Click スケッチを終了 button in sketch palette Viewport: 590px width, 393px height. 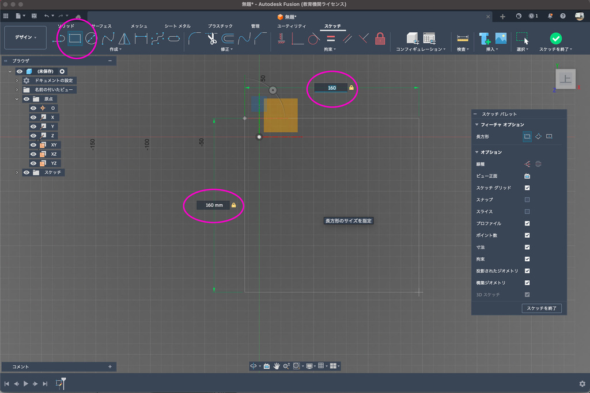541,308
